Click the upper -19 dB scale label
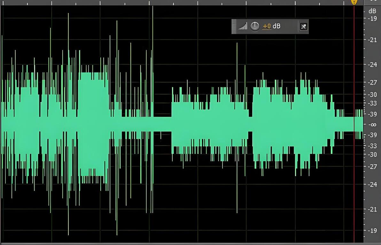This screenshot has width=381, height=245. [372, 19]
